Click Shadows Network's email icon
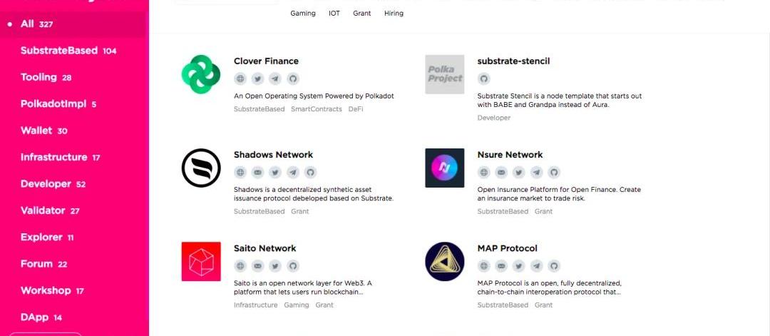This screenshot has width=770, height=336. [258, 172]
